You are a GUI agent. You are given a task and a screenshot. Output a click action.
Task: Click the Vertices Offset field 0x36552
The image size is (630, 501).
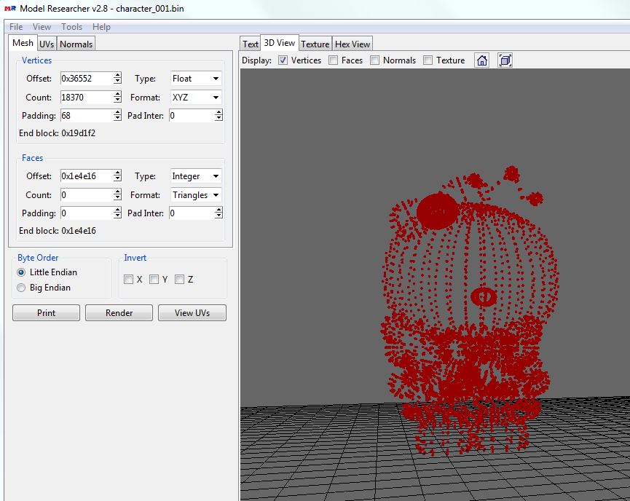(87, 79)
